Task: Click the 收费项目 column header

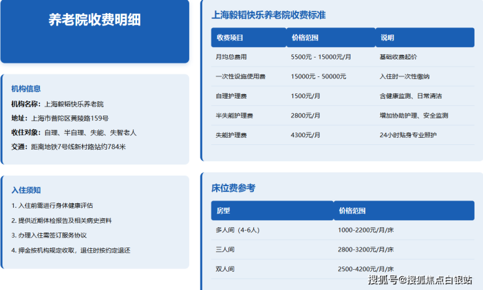Action: tap(230, 38)
